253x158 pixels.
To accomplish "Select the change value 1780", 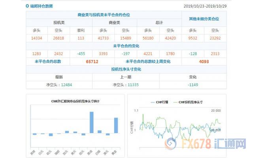I will [170, 54].
